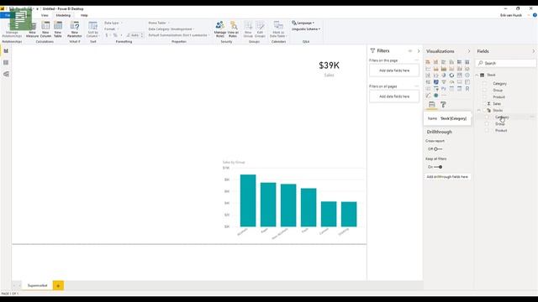Select the Gauge visual icon
The image size is (538, 302).
tap(451, 82)
